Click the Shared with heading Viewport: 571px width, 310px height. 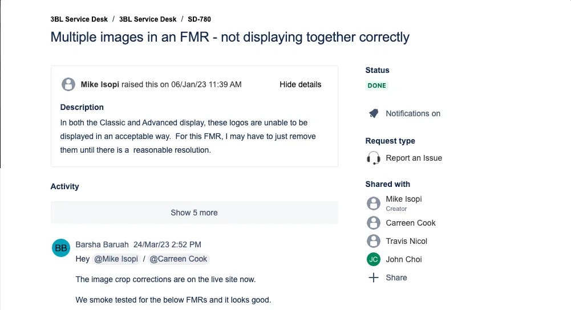click(x=387, y=184)
